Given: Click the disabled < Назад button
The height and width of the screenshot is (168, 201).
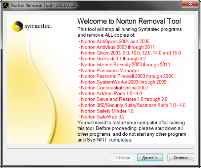Looking at the screenshot, I should [x=123, y=157].
